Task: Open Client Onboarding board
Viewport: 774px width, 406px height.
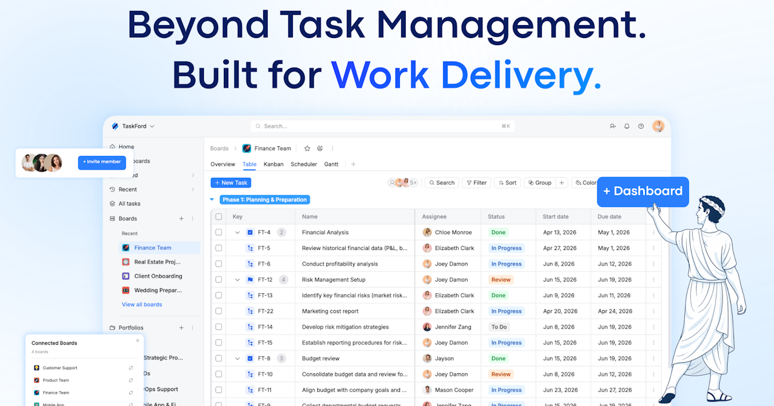Action: (x=159, y=276)
